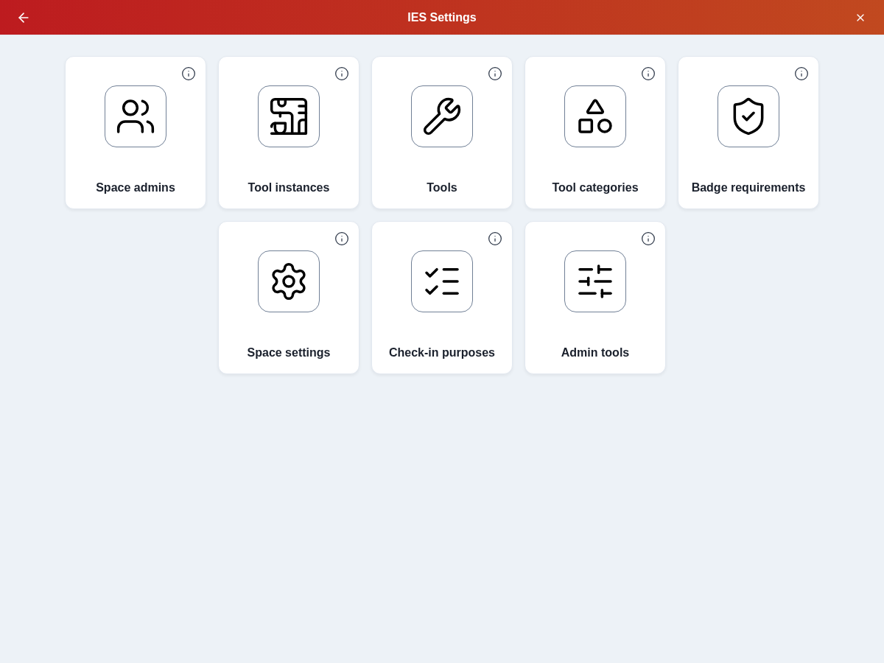Show info for Badge requirements card
This screenshot has height=663, width=884.
coord(801,74)
